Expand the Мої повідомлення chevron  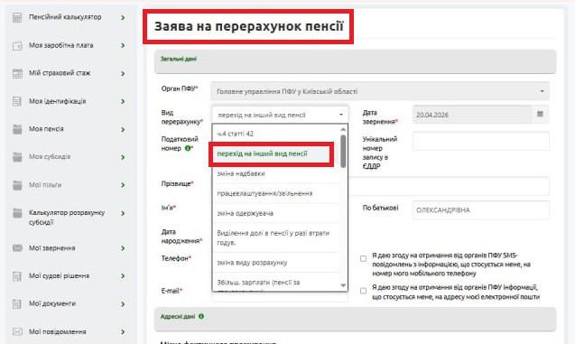click(123, 332)
